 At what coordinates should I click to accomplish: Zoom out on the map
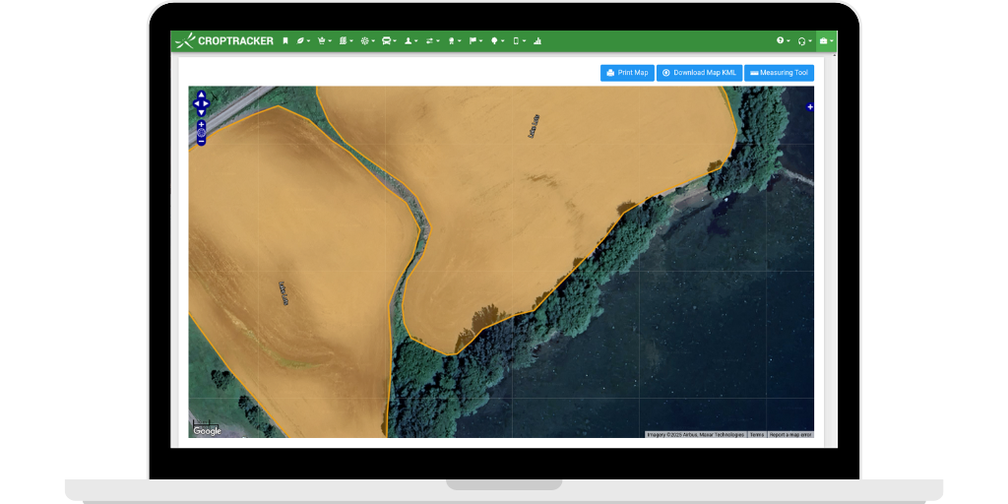(201, 141)
